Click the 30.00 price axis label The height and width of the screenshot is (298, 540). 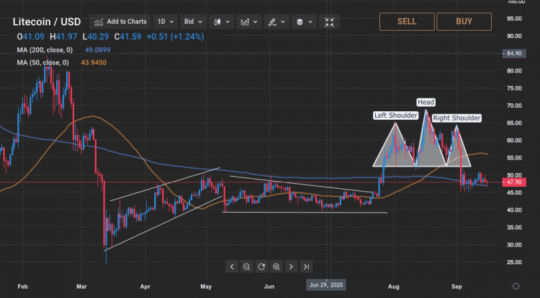pos(514,245)
